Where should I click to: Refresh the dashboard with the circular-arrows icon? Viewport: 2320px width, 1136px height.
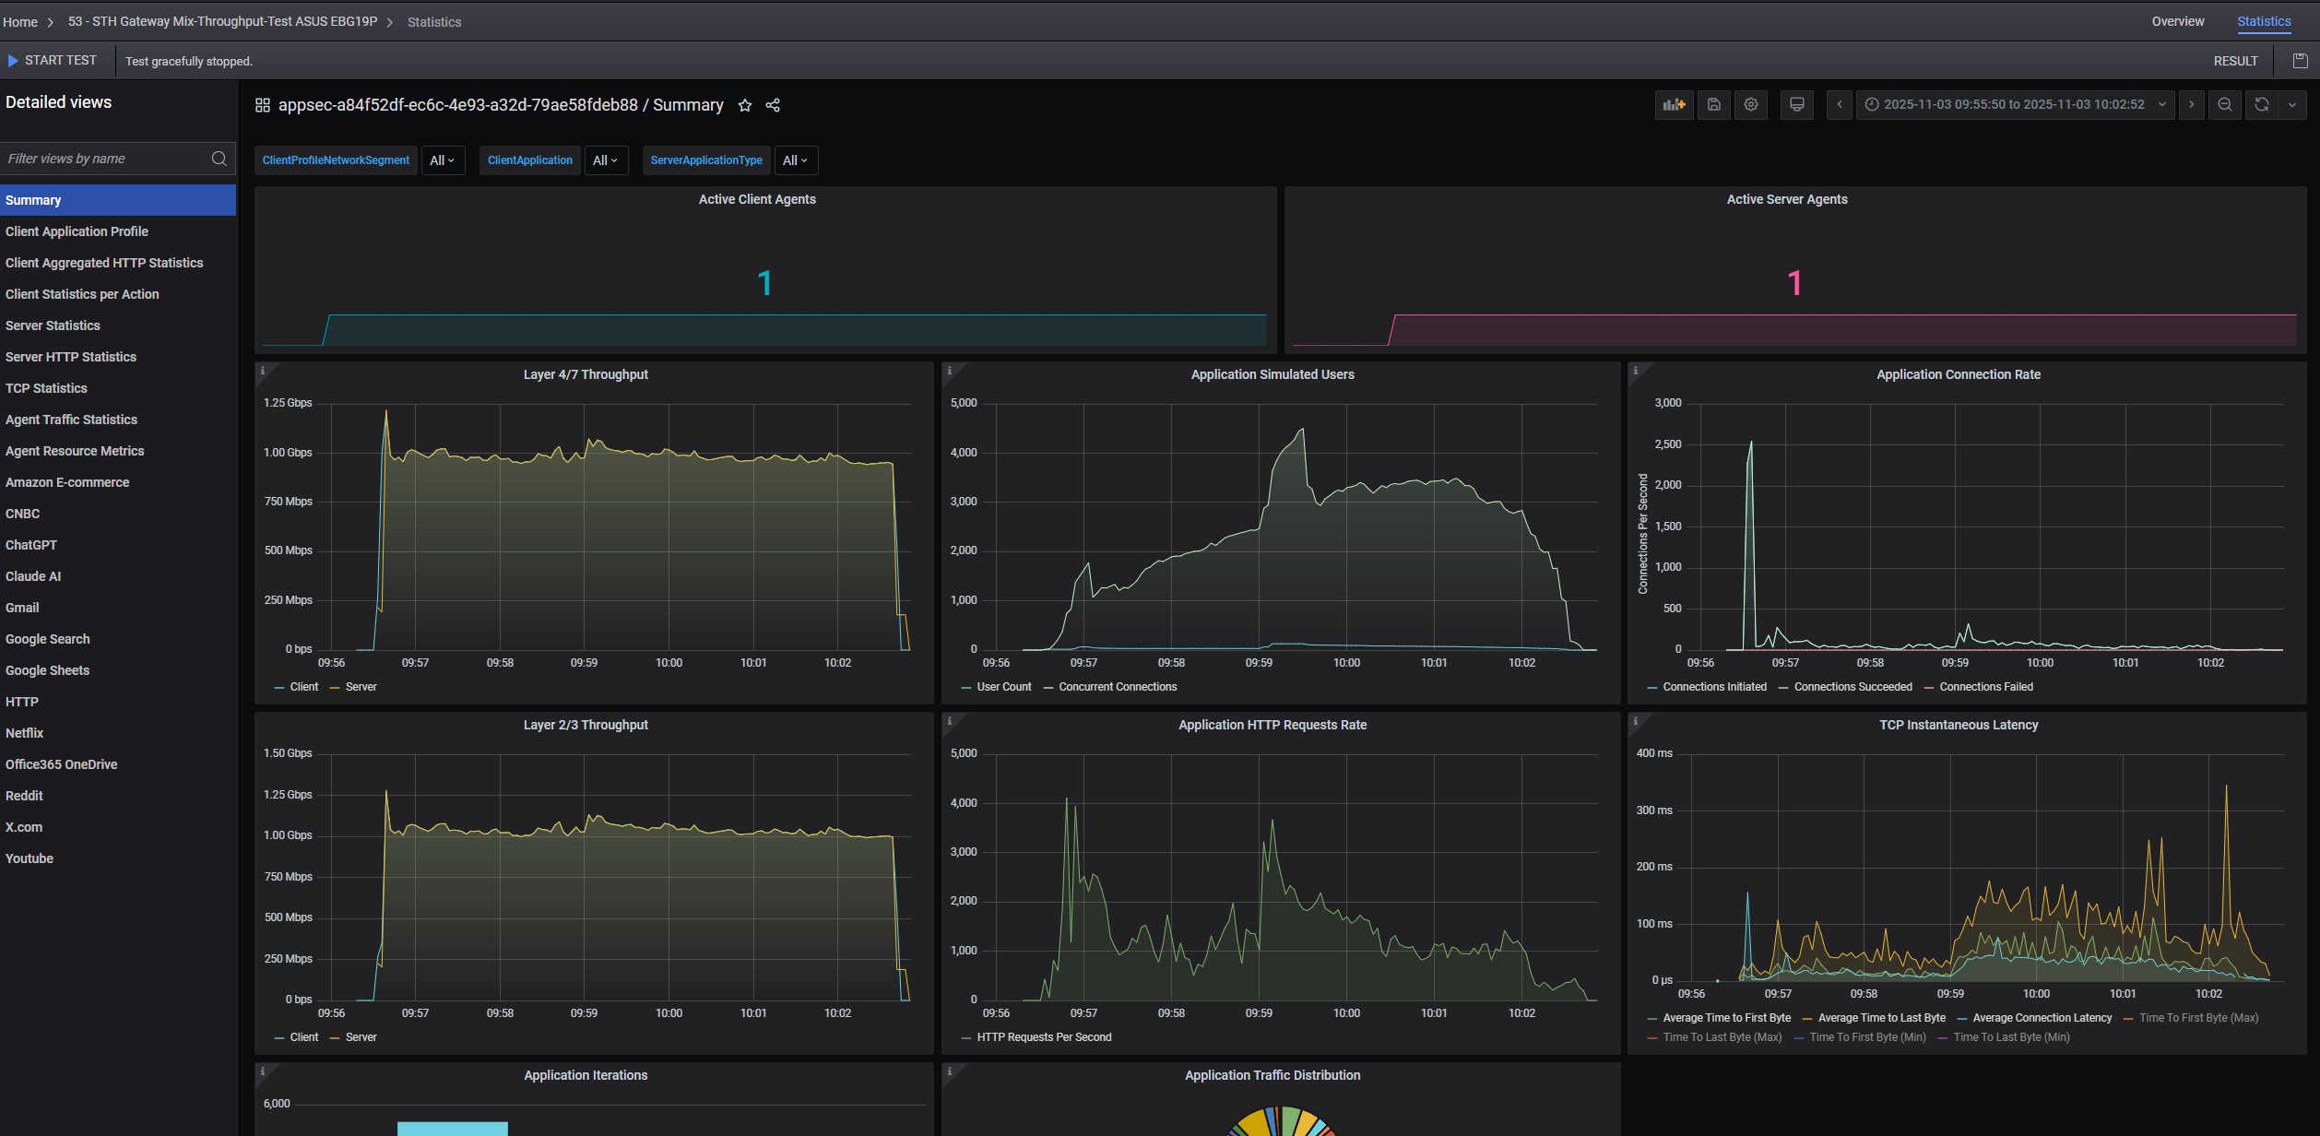[2261, 105]
